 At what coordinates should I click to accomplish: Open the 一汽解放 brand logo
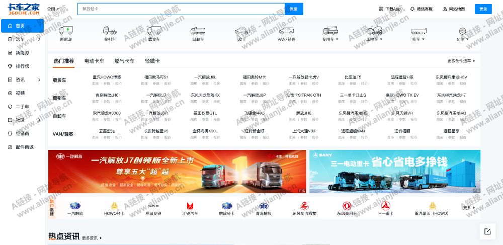(x=75, y=206)
